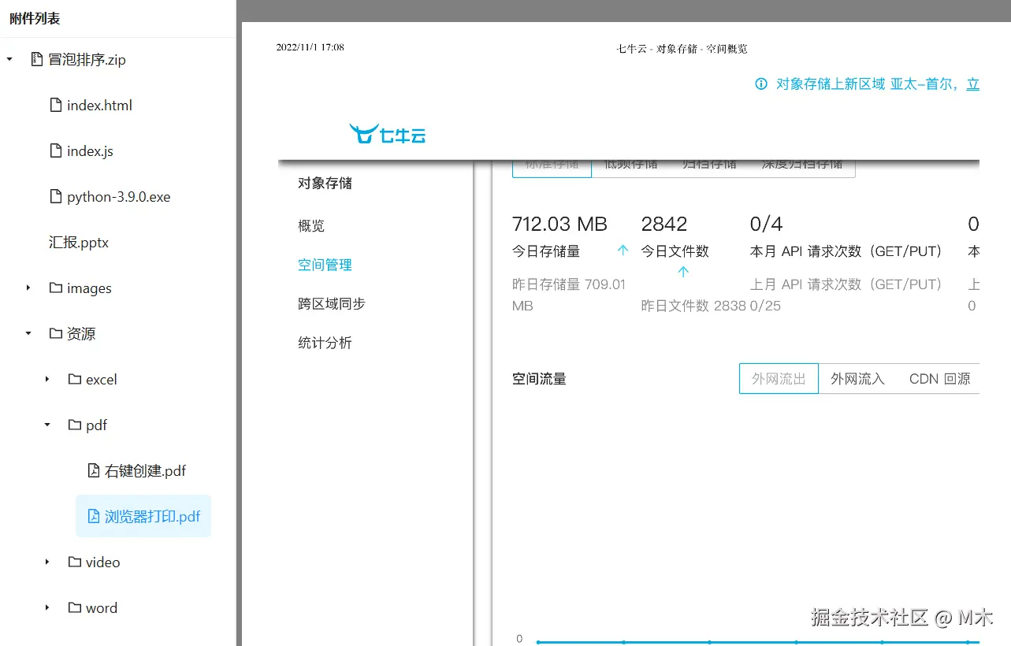The height and width of the screenshot is (646, 1011).
Task: Click the 附件列表 panel title
Action: pyautogui.click(x=35, y=18)
